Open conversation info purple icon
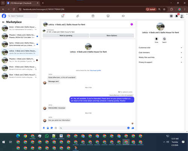 (132, 24)
